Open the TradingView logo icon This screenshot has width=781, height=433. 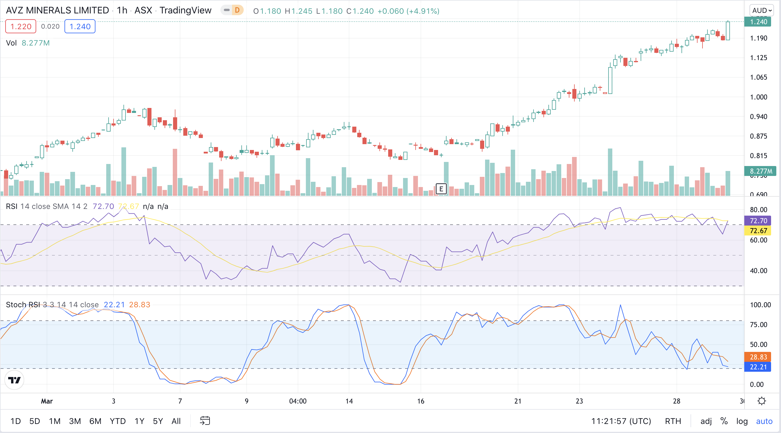coord(14,380)
